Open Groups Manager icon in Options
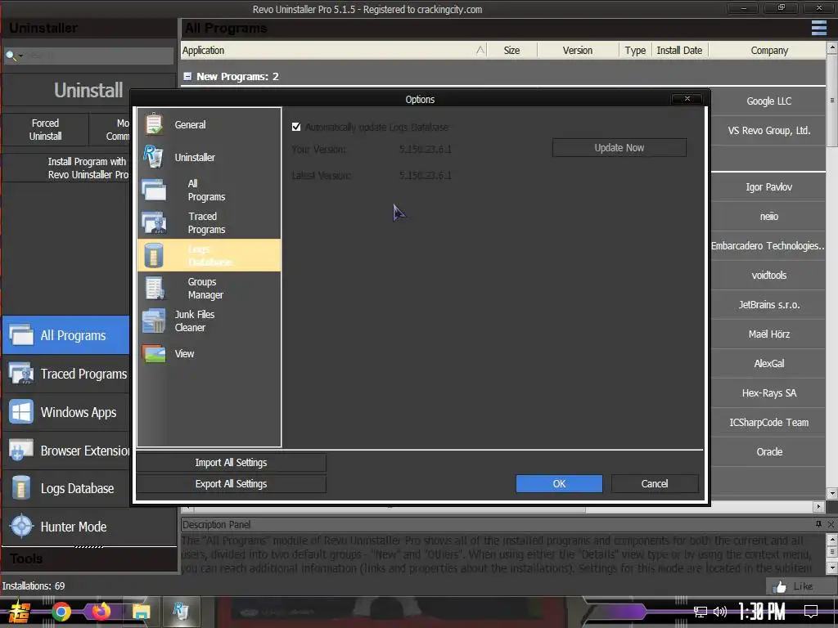This screenshot has width=838, height=628. [x=155, y=288]
